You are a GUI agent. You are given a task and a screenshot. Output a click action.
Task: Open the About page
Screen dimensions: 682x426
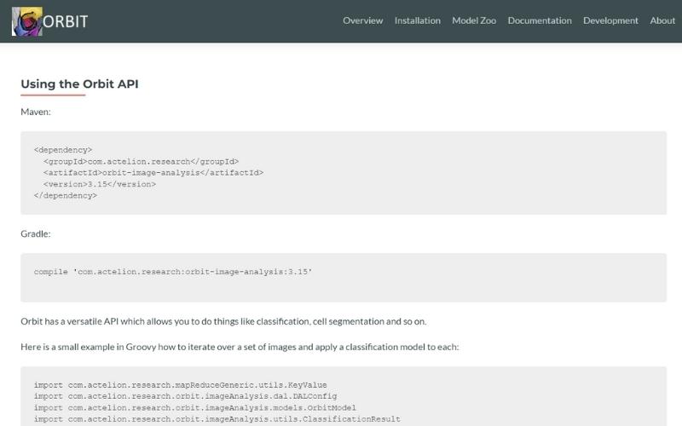click(662, 20)
